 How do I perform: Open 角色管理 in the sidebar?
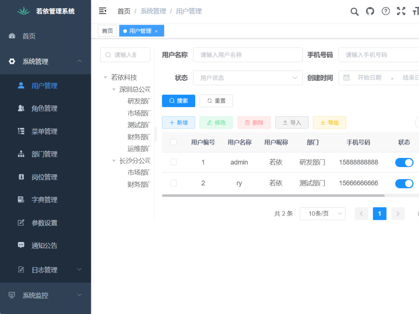point(45,108)
